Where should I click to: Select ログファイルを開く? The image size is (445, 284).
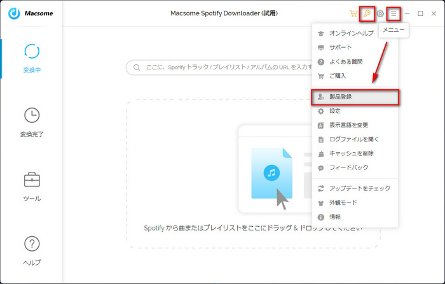point(355,139)
